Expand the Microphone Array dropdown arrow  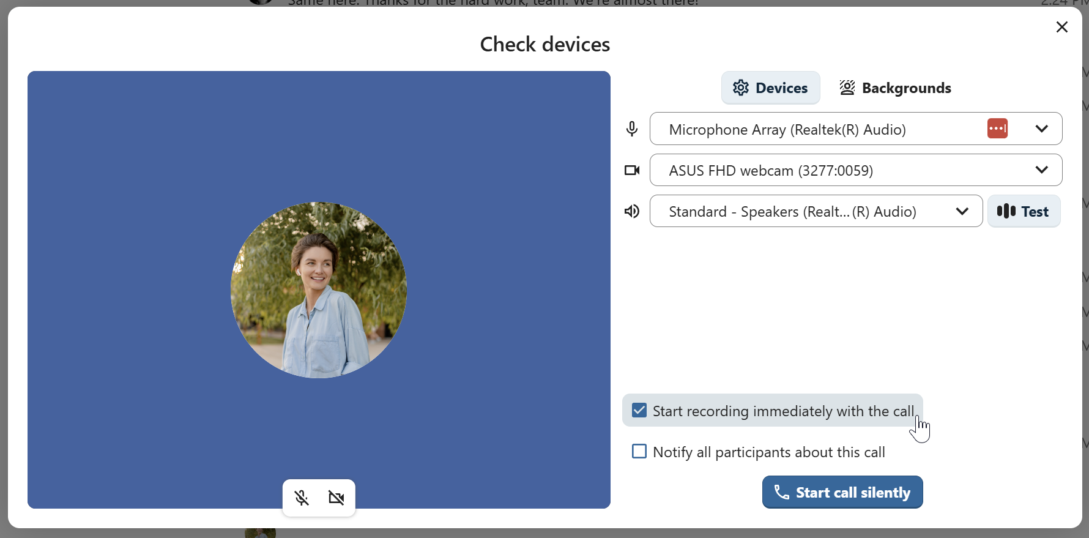click(x=1041, y=129)
